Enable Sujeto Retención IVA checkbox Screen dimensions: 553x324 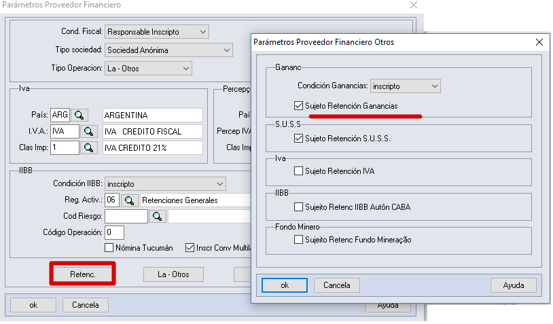(298, 171)
